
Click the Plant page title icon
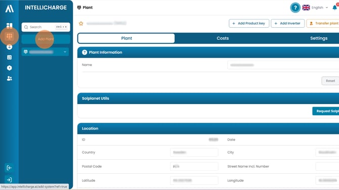point(79,8)
